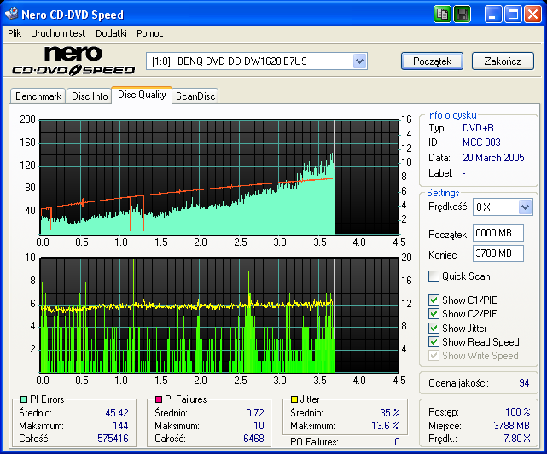Expand the BENQ DVD drive selection dropdown
547x454 pixels.
click(359, 61)
